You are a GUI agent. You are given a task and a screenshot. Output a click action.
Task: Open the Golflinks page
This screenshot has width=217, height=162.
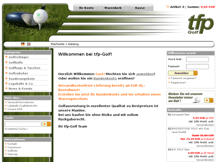[x=13, y=151]
